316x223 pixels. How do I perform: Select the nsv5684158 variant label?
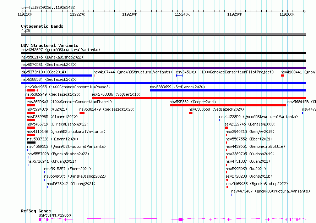[302, 102]
